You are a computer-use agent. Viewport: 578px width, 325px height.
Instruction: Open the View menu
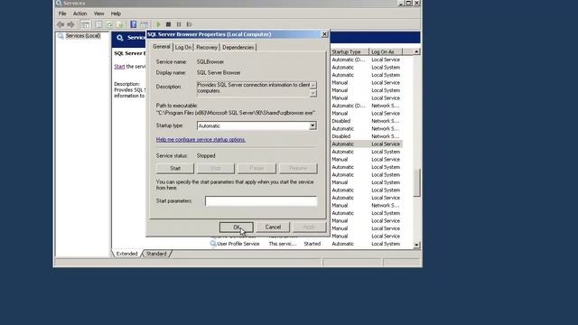click(x=98, y=14)
